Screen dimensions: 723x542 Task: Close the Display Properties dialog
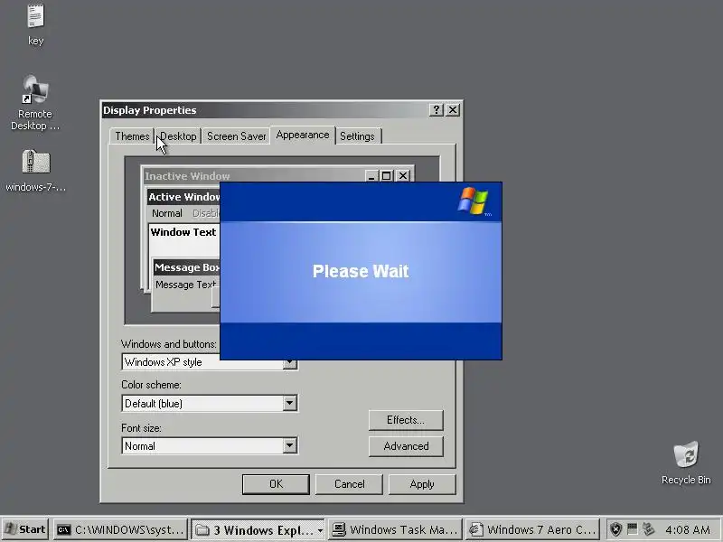453,109
